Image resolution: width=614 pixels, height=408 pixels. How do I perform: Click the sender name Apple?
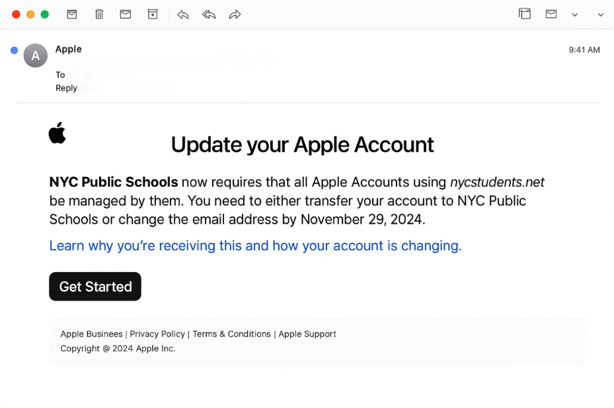69,49
